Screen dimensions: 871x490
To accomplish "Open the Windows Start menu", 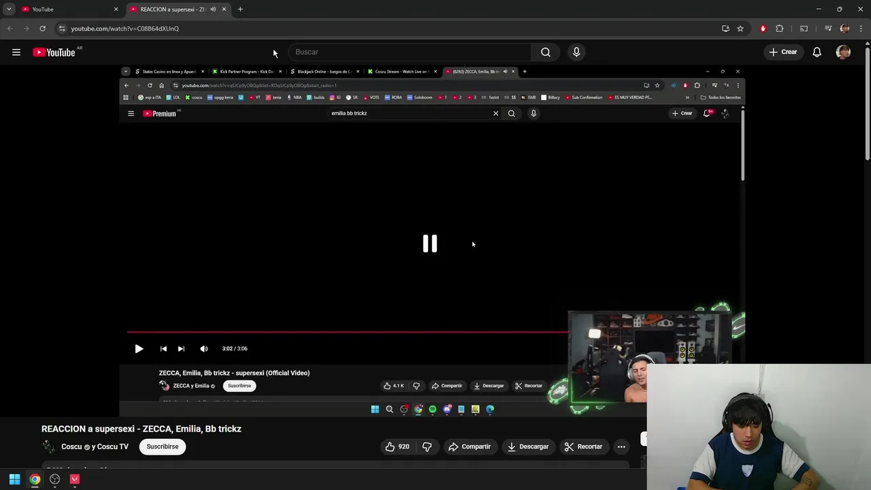I will [14, 479].
